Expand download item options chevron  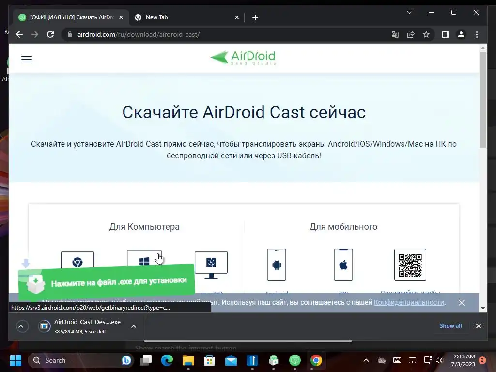pyautogui.click(x=134, y=326)
